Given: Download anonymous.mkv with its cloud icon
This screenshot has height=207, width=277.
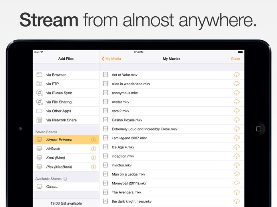Looking at the screenshot, I should pyautogui.click(x=237, y=93).
